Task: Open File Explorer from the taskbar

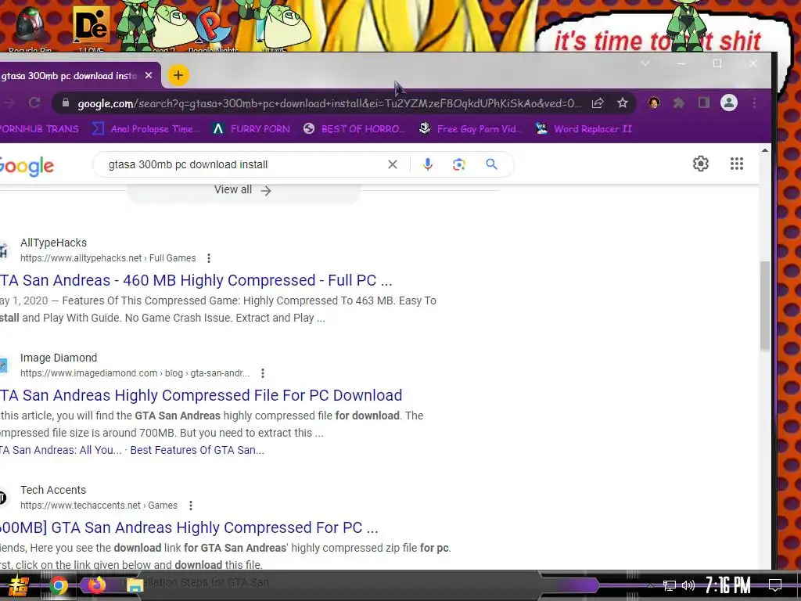Action: click(x=135, y=585)
